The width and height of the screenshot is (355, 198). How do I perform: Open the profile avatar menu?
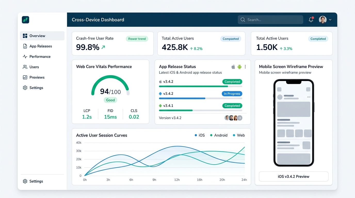[323, 20]
